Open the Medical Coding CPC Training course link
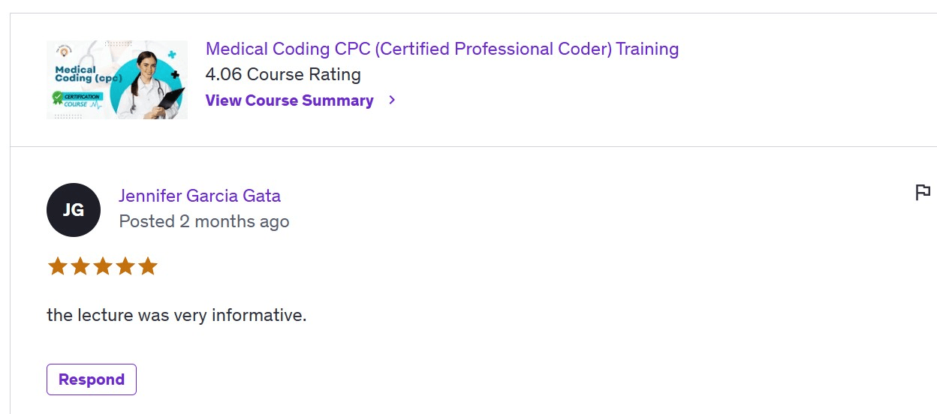Viewport: 937px width, 414px height. point(441,49)
